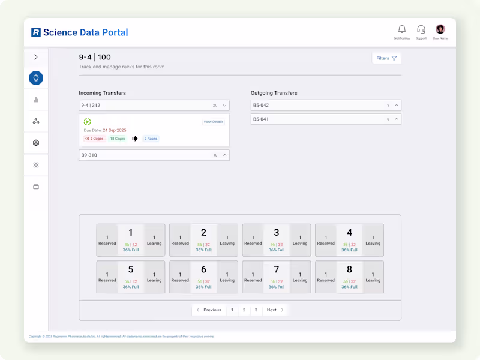The height and width of the screenshot is (360, 480).
Task: Open the Support headset icon
Action: click(x=421, y=29)
